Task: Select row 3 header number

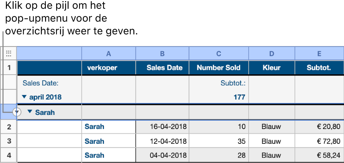Action: click(x=9, y=141)
